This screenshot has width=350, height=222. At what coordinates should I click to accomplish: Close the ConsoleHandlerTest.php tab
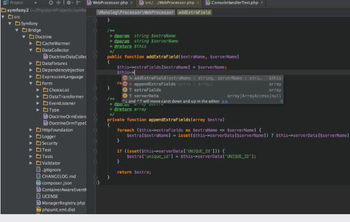pos(262,3)
